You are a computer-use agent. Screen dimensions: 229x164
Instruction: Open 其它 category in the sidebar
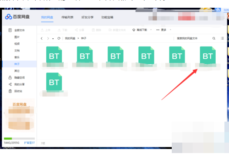tap(17, 71)
